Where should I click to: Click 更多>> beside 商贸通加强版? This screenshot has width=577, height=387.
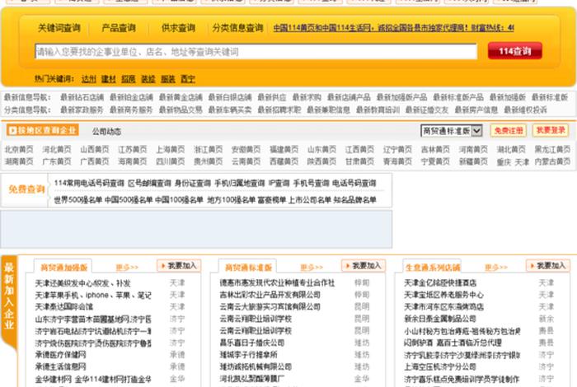pyautogui.click(x=127, y=268)
